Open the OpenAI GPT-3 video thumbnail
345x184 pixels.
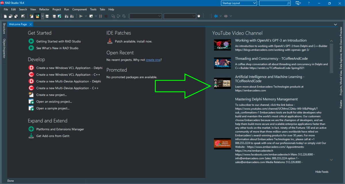223,45
